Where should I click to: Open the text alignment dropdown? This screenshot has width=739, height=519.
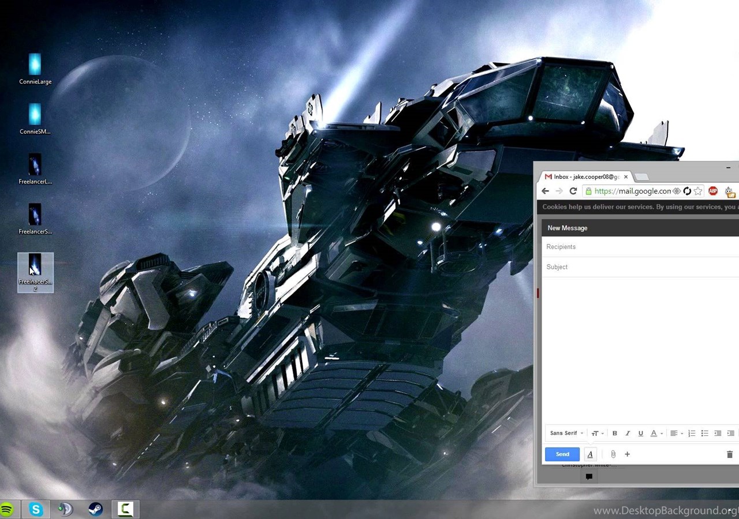click(677, 433)
